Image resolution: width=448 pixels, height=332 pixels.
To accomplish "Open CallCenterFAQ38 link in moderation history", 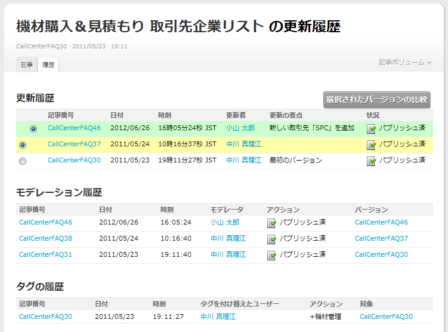I will coord(45,238).
